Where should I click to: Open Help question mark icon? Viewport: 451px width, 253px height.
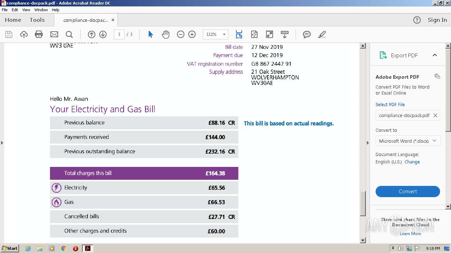pyautogui.click(x=417, y=20)
